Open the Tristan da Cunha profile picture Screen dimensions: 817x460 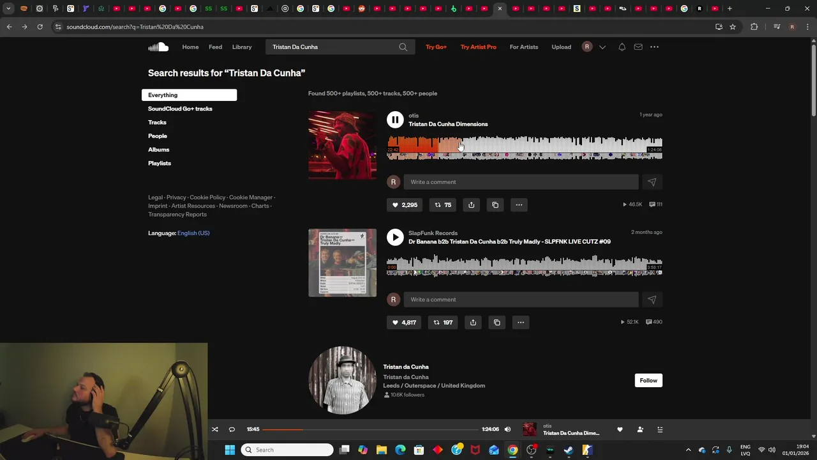[x=342, y=380]
